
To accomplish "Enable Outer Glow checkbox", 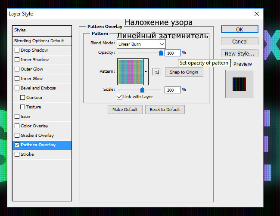I will click(x=17, y=69).
